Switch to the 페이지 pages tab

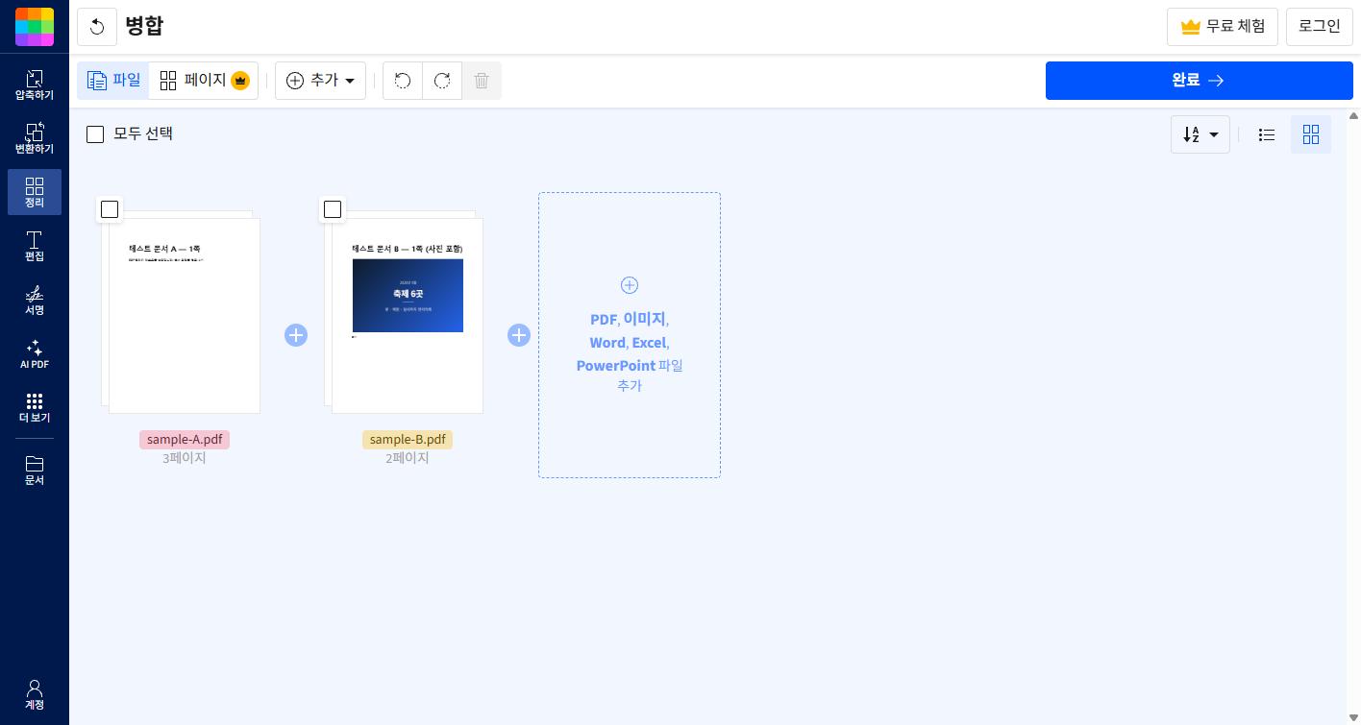pos(204,81)
